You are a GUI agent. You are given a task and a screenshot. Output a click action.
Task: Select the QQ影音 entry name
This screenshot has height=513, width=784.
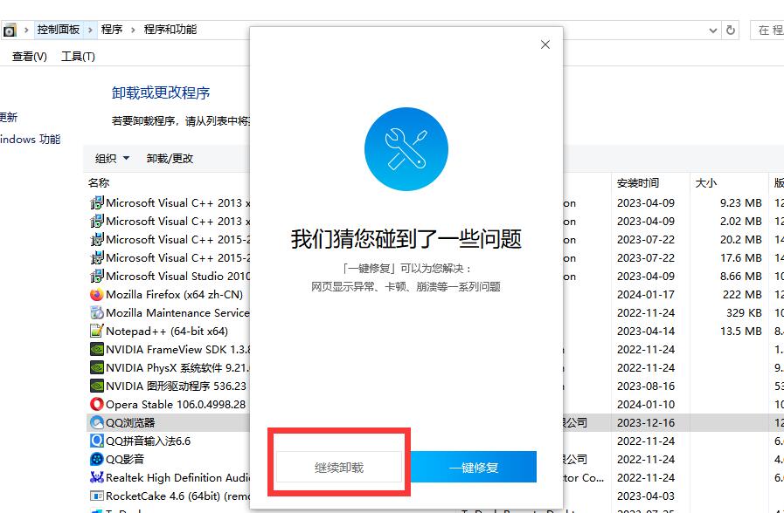(x=125, y=459)
